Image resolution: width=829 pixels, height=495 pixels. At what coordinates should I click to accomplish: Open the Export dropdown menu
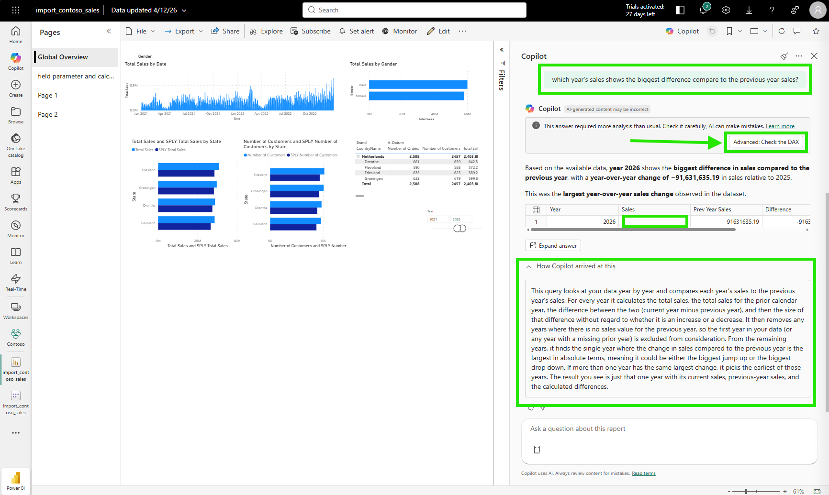click(183, 31)
